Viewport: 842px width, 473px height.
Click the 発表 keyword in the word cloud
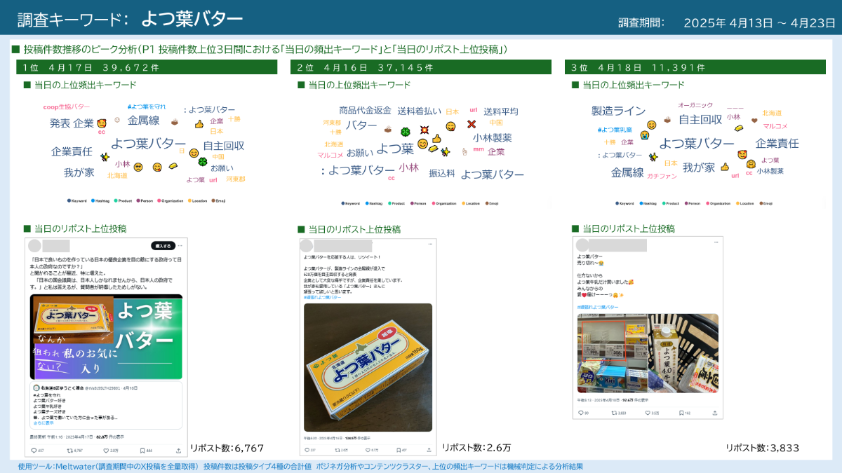(60, 123)
